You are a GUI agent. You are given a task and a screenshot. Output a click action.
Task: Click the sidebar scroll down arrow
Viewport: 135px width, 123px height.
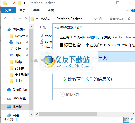coord(31,114)
